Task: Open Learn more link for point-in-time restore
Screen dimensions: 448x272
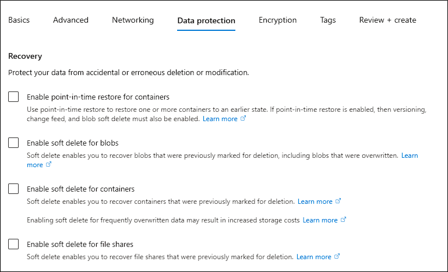Action: click(220, 119)
